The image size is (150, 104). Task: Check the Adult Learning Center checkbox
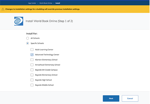[x=32, y=50]
